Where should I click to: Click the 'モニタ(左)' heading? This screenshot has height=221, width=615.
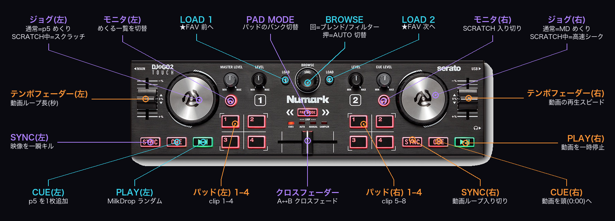point(122,20)
